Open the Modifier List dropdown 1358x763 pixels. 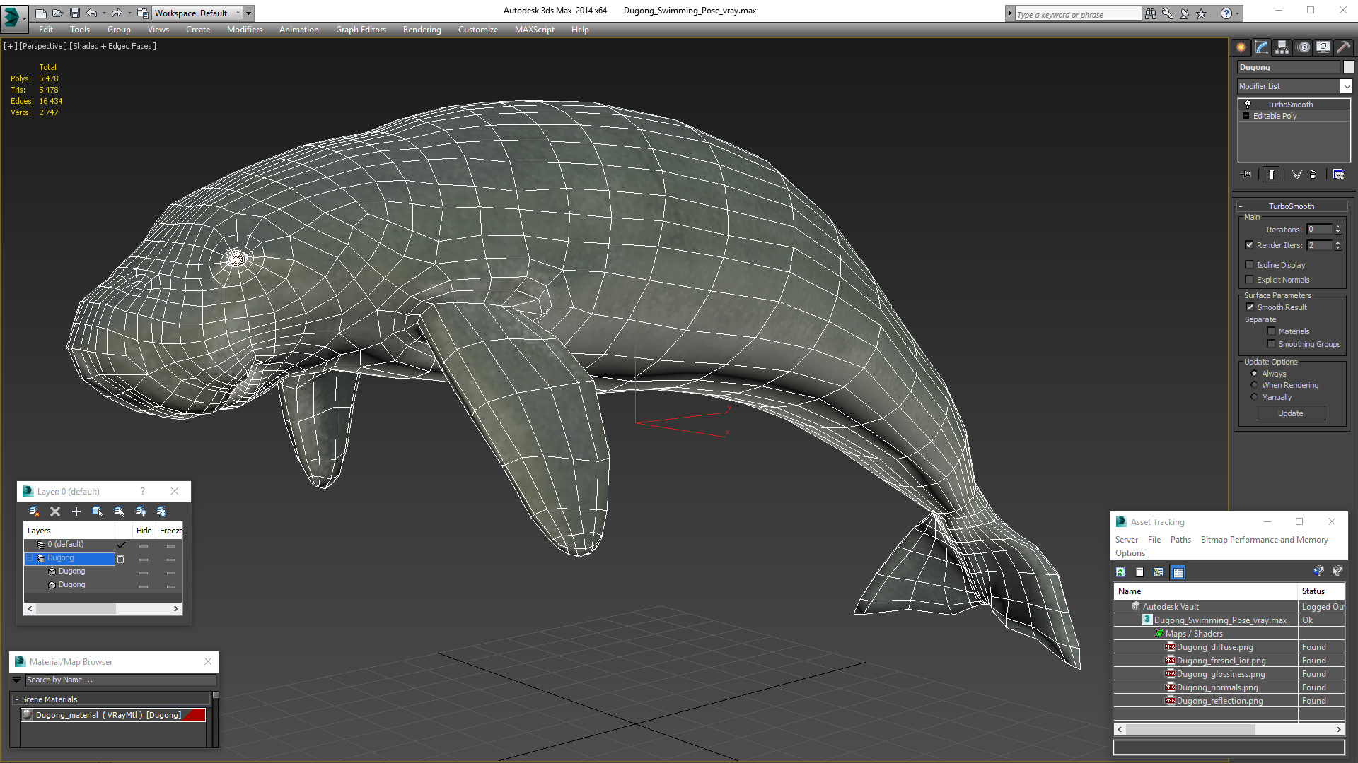pos(1346,86)
